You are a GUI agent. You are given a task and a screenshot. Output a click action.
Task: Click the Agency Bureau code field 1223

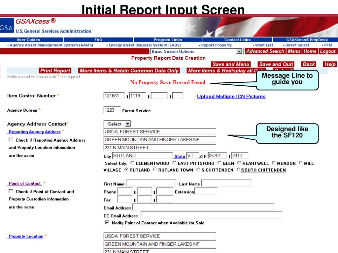[112, 110]
